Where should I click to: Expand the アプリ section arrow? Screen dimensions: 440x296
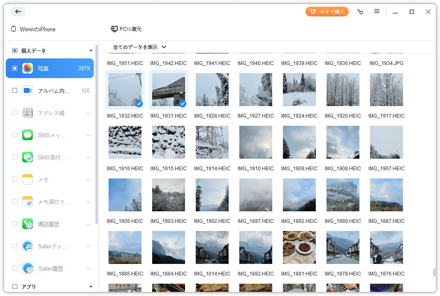click(x=91, y=287)
